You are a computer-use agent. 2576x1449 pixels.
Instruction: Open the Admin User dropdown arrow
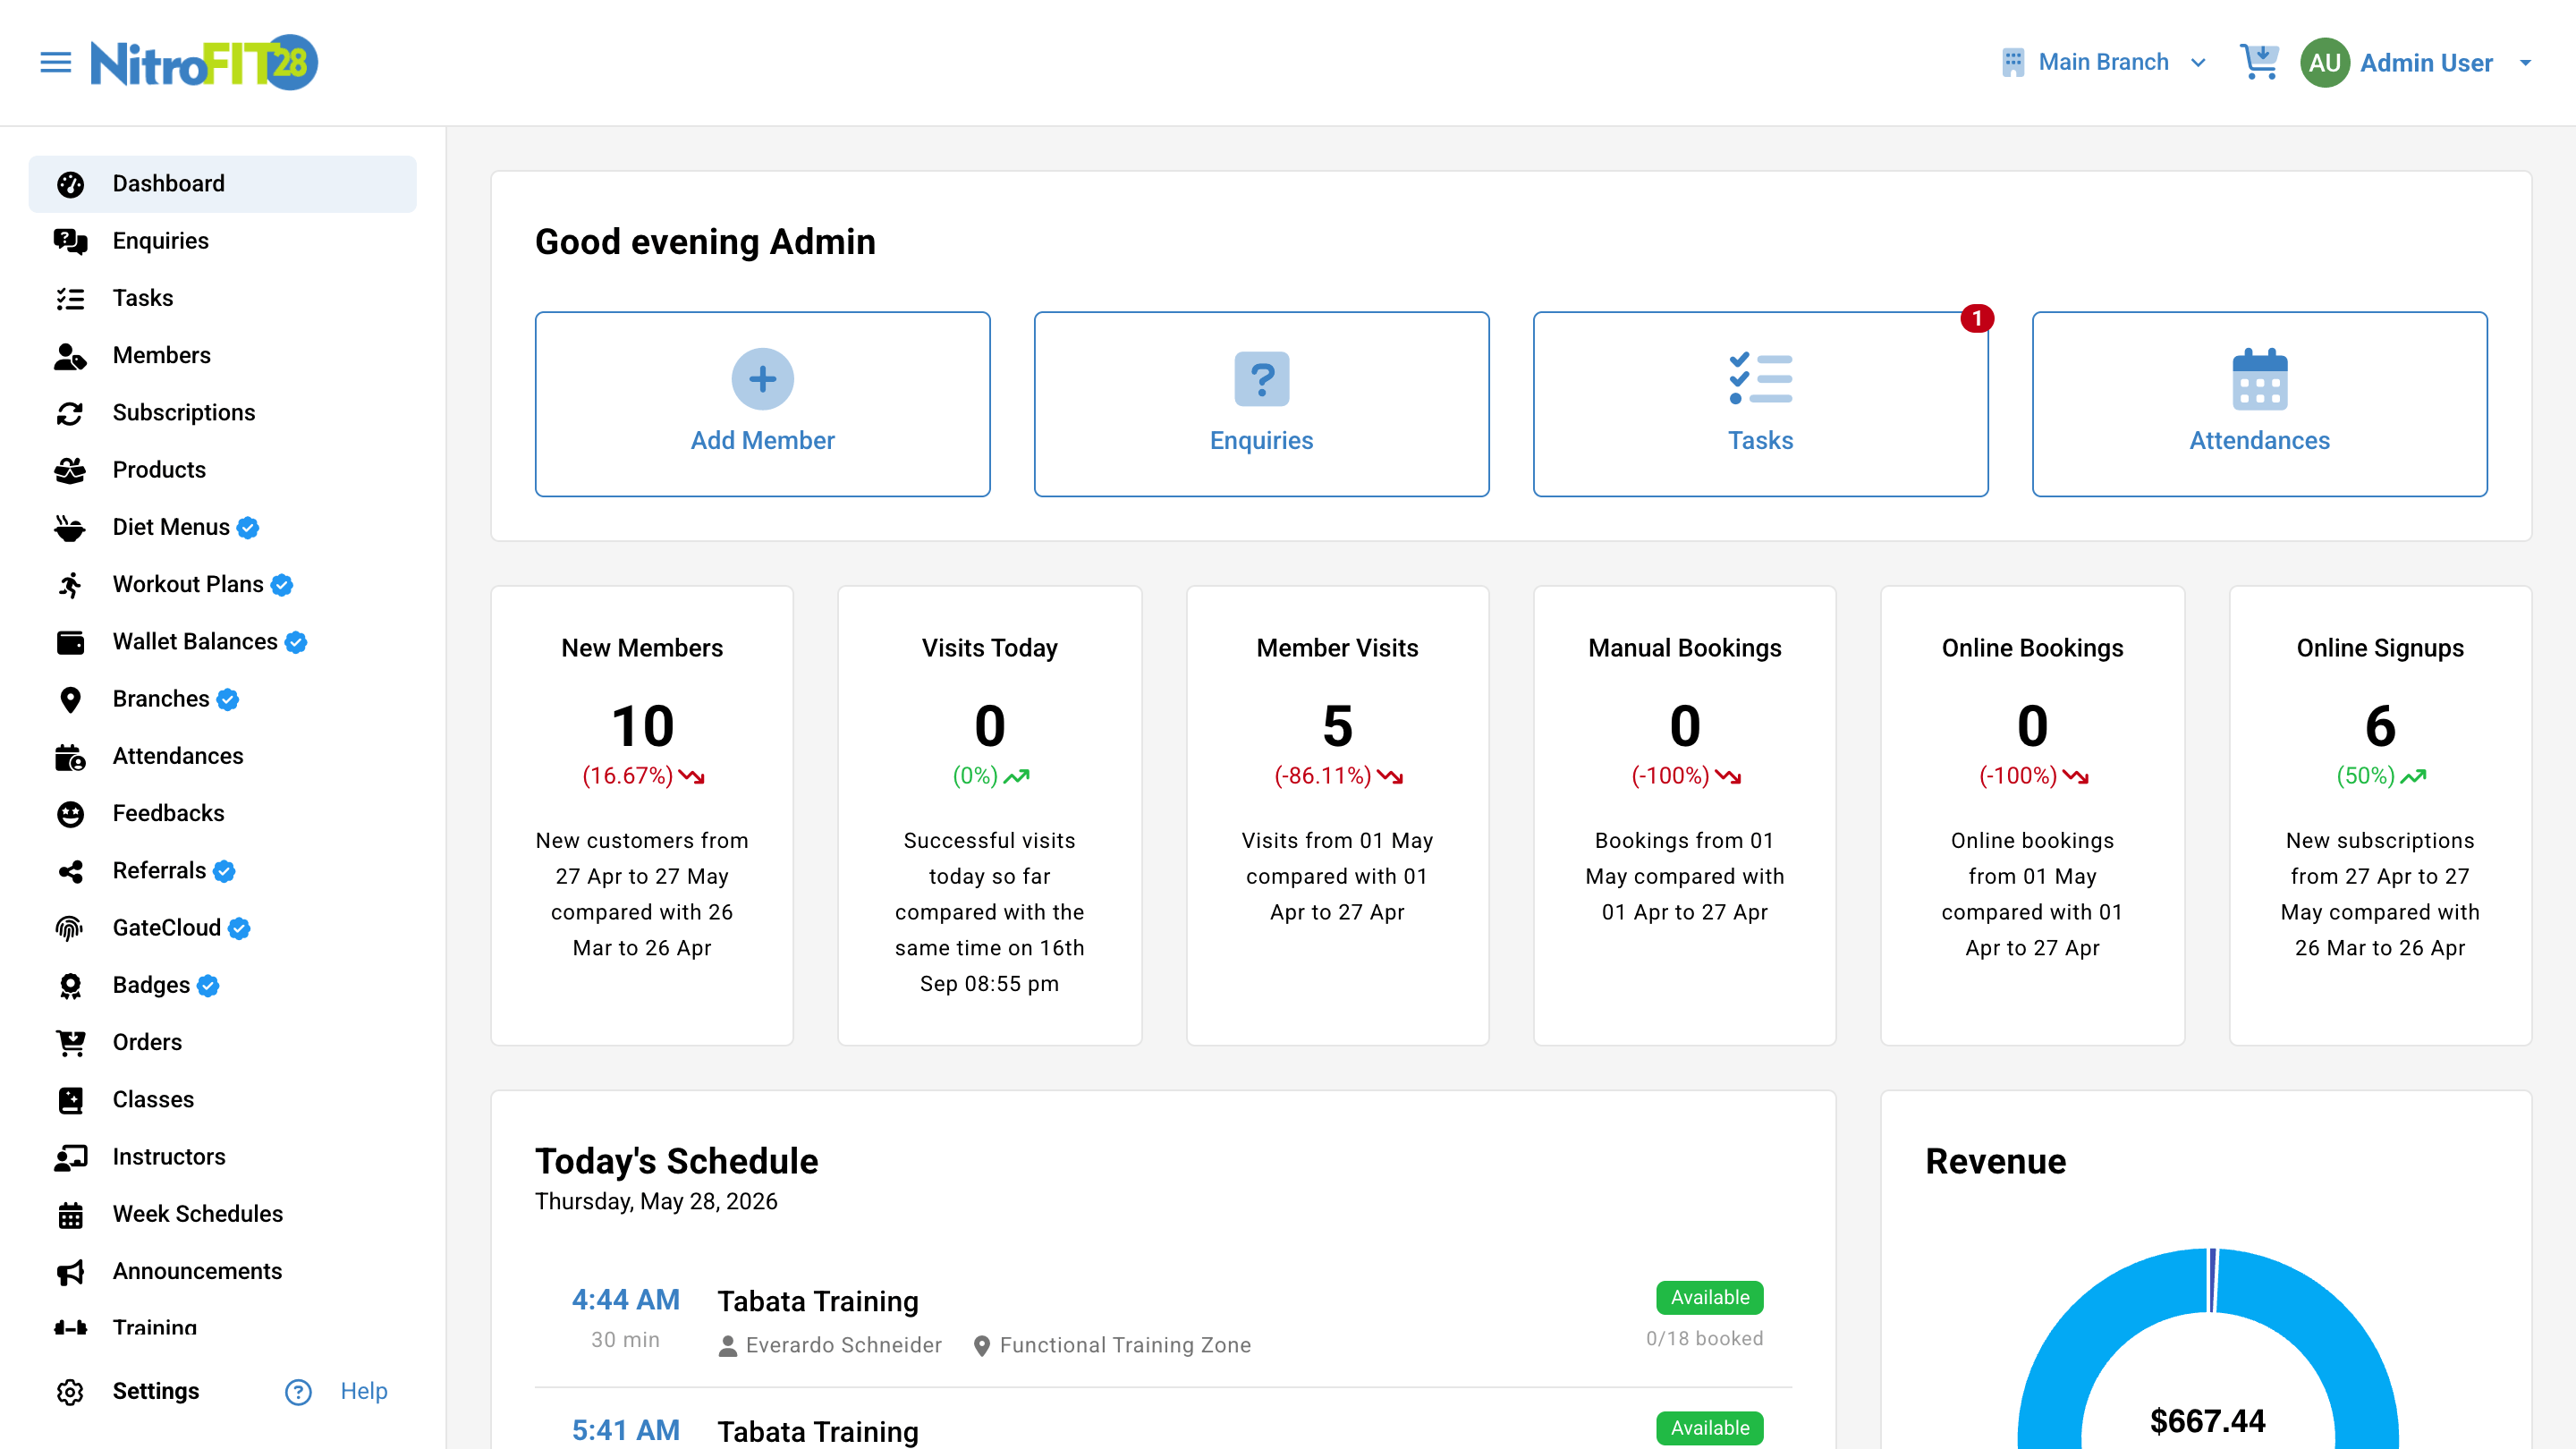coord(2525,63)
